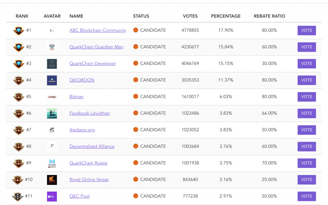Image resolution: width=328 pixels, height=205 pixels.
Task: Click the orange status dot for QKCMOON
Action: [x=135, y=80]
